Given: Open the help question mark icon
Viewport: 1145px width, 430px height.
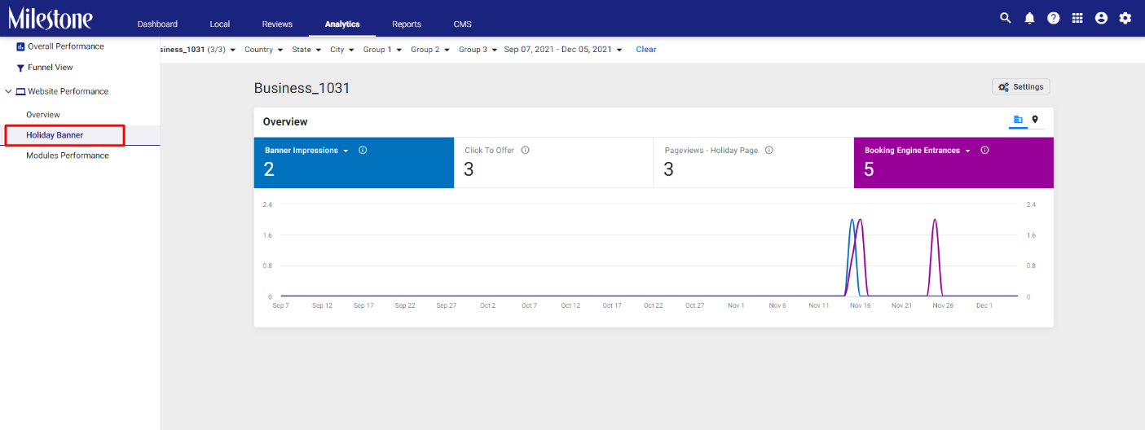Looking at the screenshot, I should pos(1054,18).
